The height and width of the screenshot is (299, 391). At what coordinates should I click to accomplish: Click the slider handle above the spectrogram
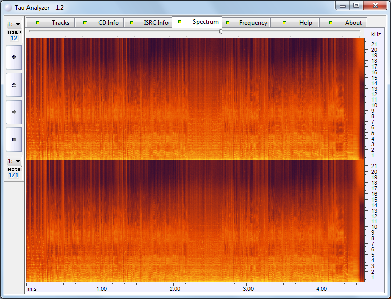point(220,31)
